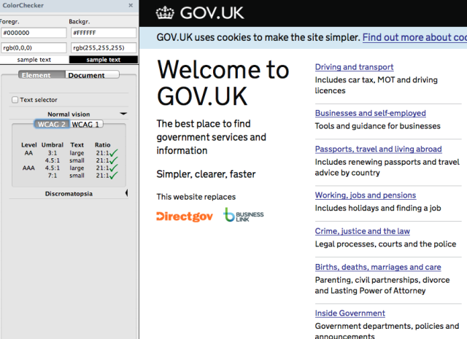Open the Normal vision dropdown arrow

123,114
